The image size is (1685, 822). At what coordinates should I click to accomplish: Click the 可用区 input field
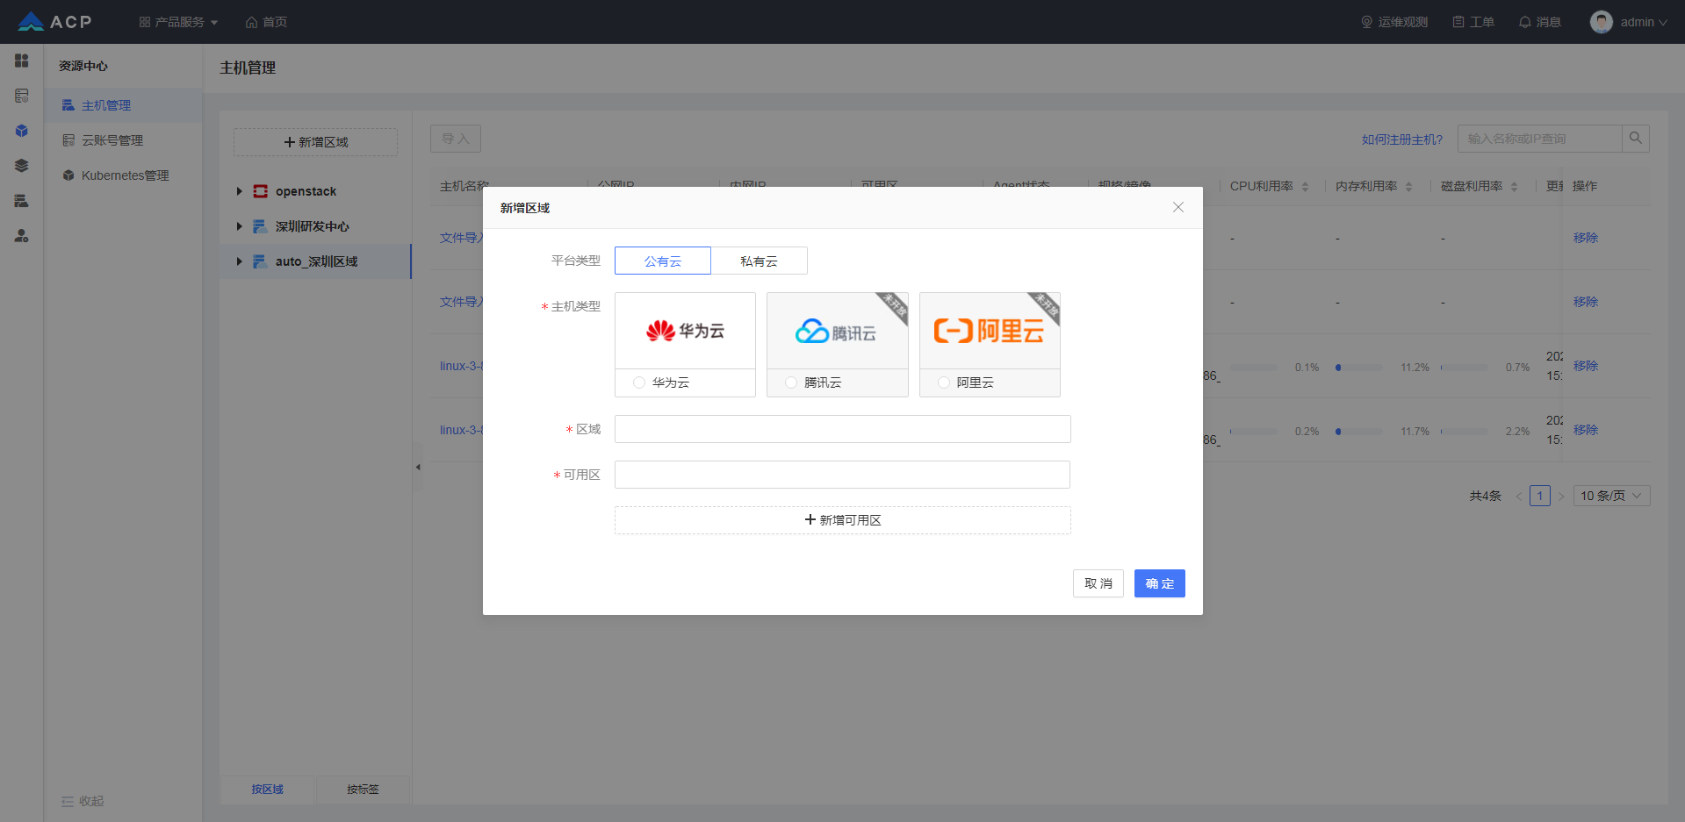[x=843, y=475]
